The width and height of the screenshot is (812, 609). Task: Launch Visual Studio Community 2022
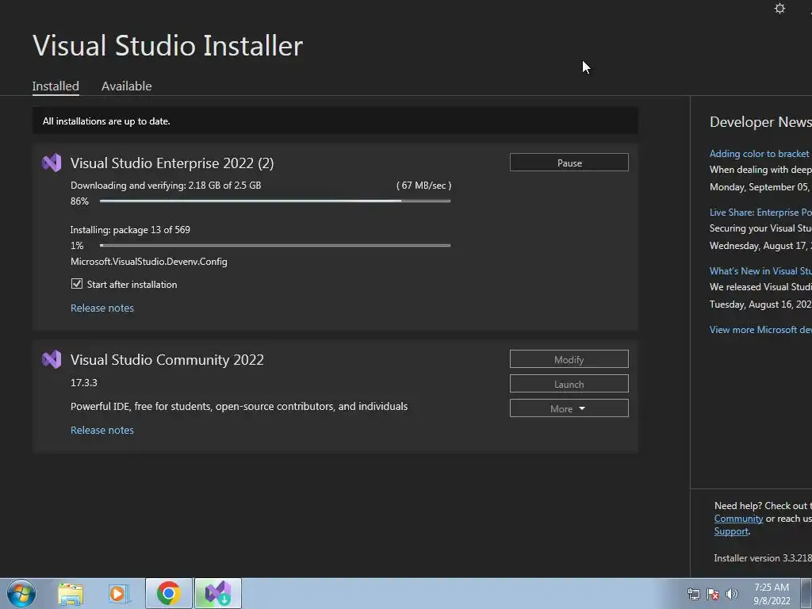(569, 384)
